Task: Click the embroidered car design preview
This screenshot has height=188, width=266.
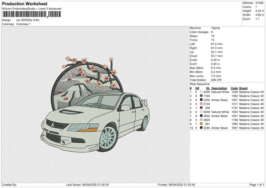Action: pyautogui.click(x=95, y=105)
